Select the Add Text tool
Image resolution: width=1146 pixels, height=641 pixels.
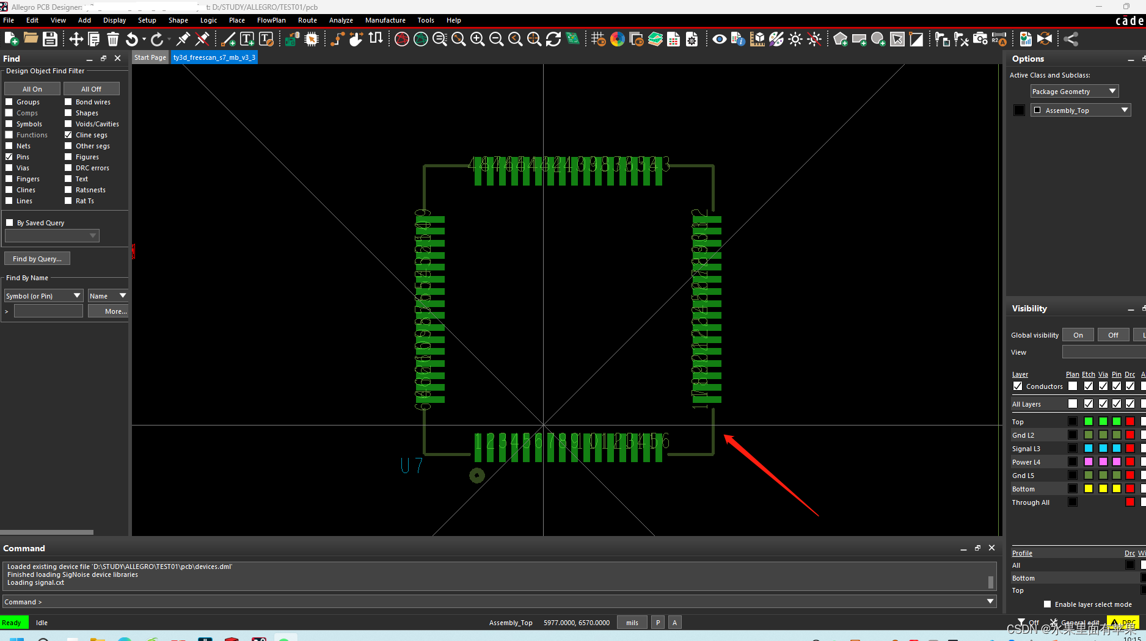pyautogui.click(x=247, y=40)
